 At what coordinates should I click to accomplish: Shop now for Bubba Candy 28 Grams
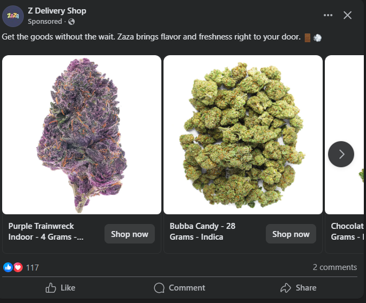(291, 234)
